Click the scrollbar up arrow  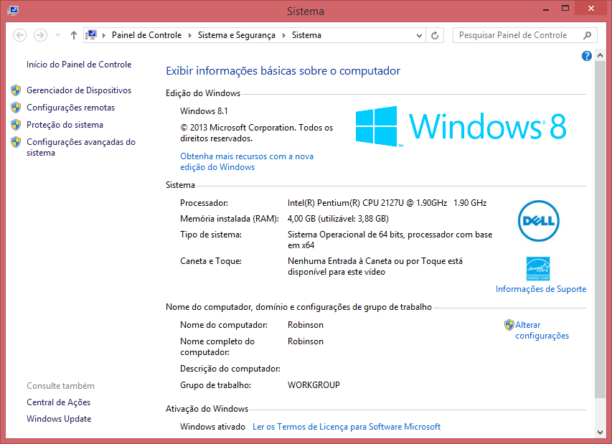pyautogui.click(x=600, y=56)
